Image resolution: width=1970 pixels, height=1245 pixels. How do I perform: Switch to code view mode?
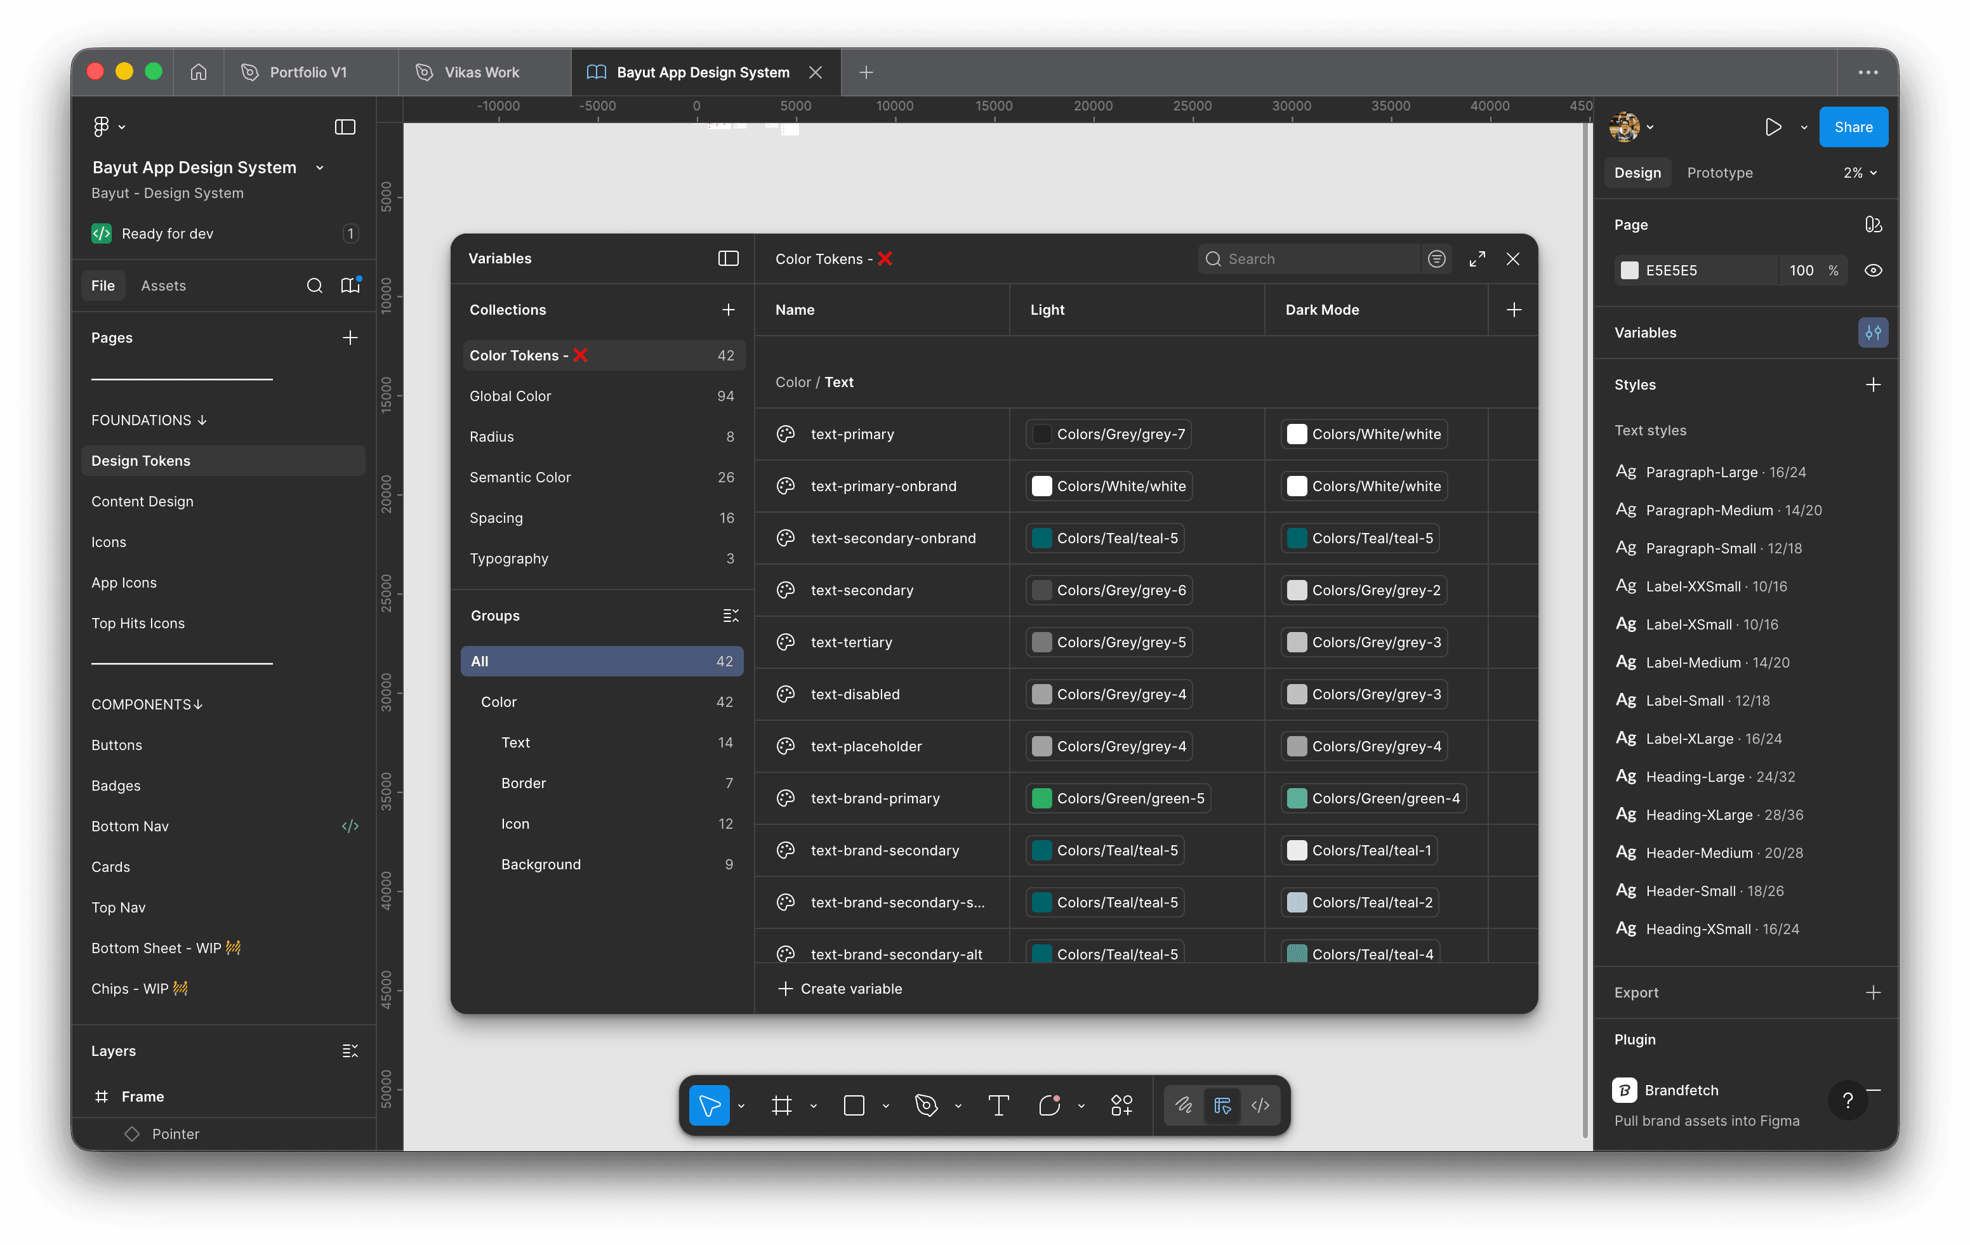point(1260,1105)
